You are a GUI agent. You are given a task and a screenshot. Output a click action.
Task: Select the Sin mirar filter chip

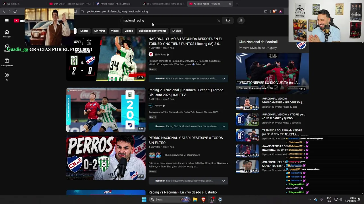[100, 31]
